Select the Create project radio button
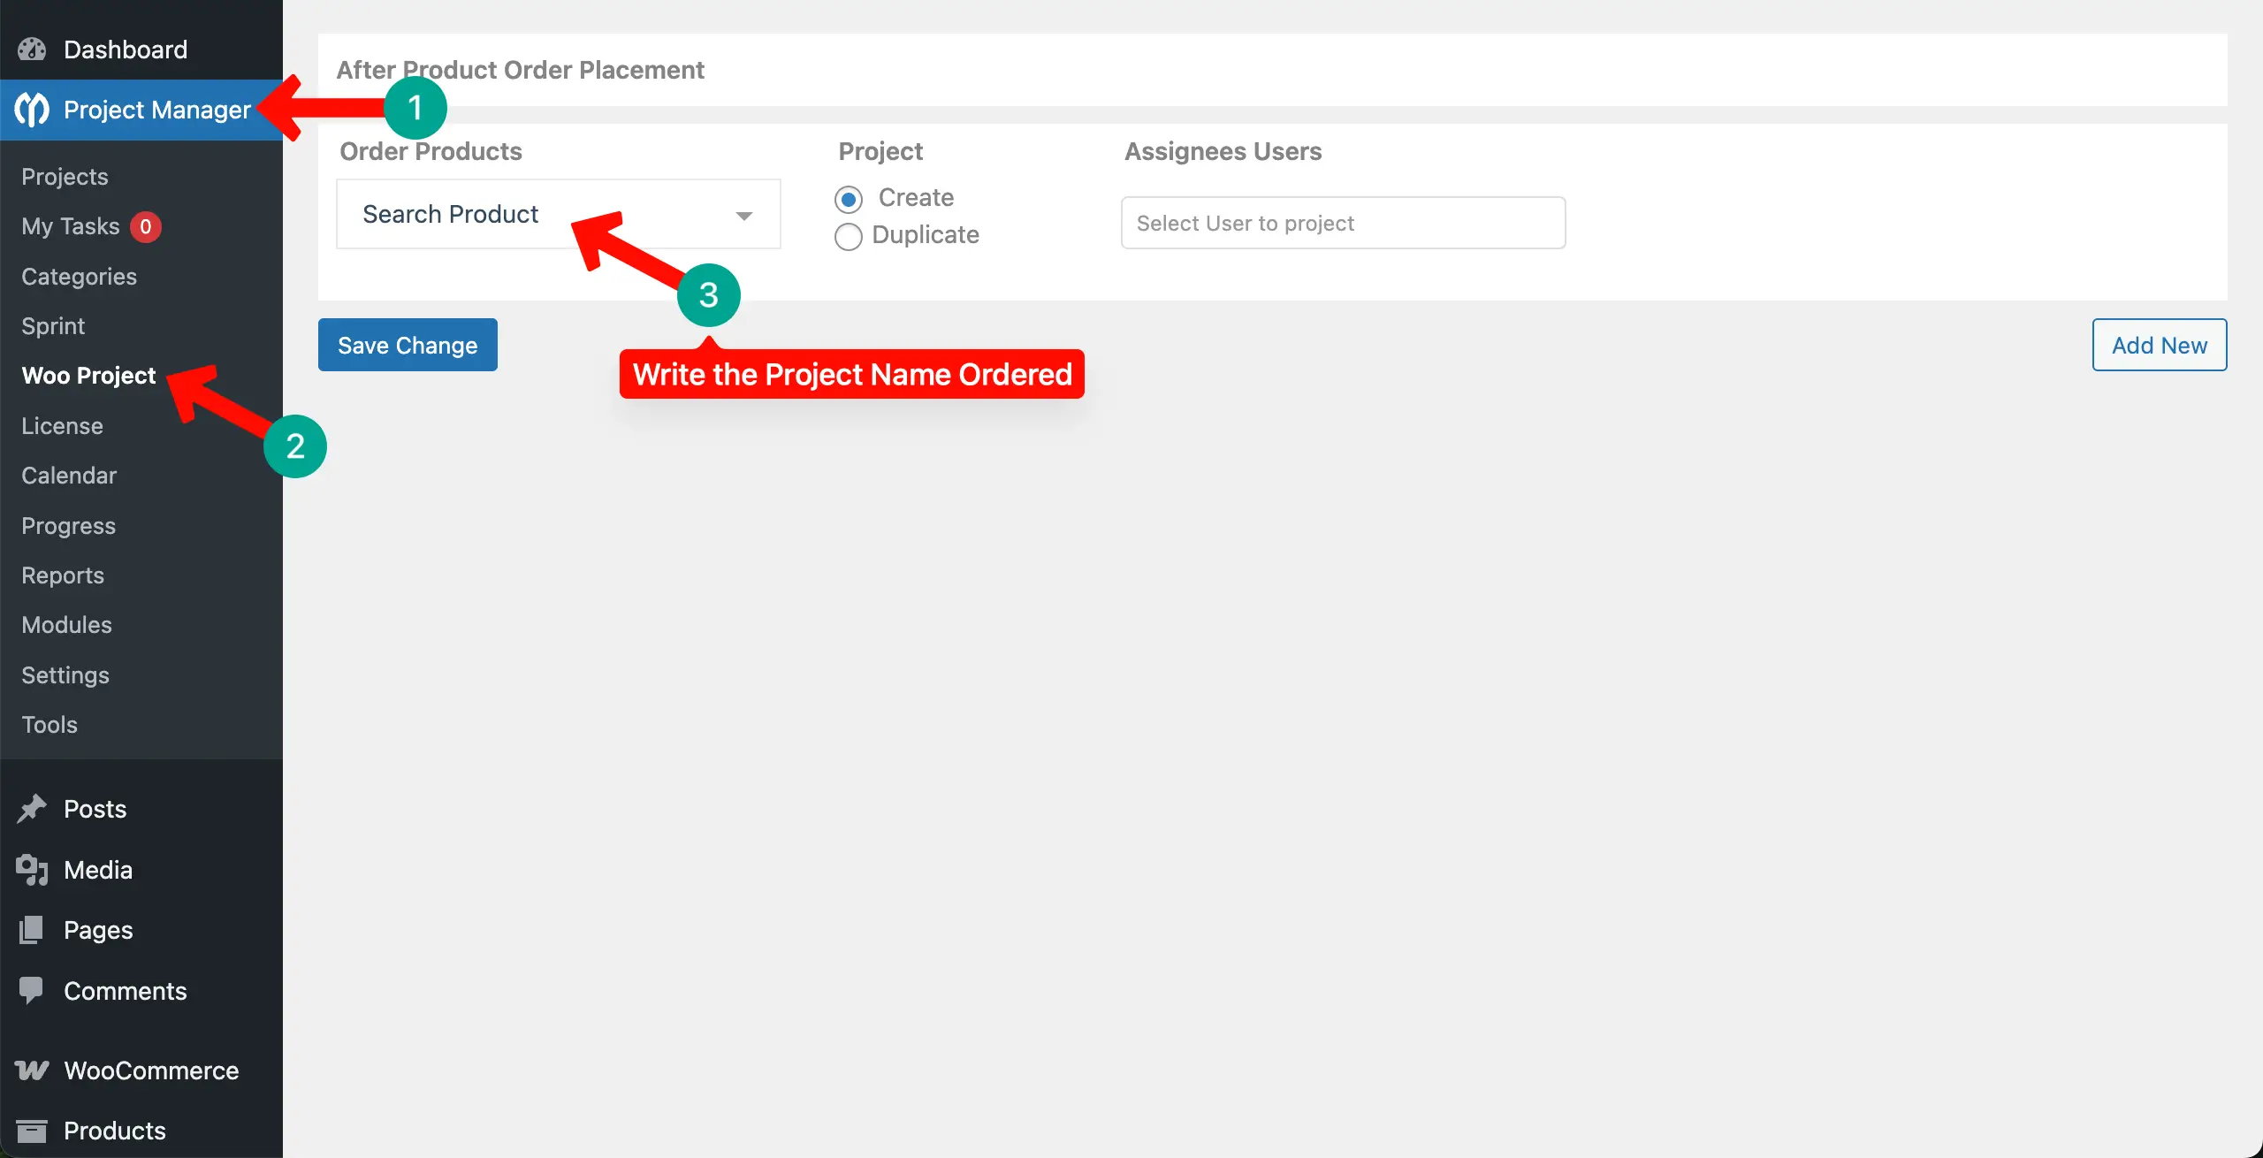2263x1158 pixels. pyautogui.click(x=849, y=199)
